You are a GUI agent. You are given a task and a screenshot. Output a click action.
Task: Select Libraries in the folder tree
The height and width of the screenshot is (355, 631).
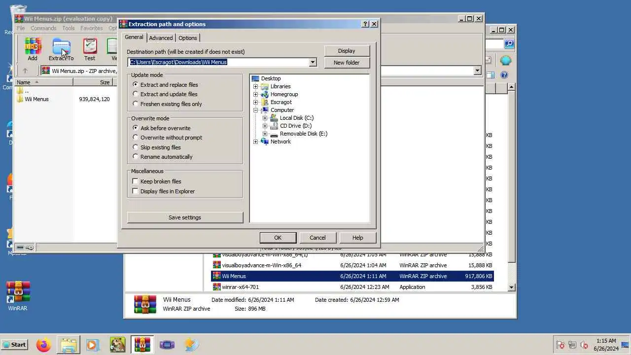[x=280, y=86]
